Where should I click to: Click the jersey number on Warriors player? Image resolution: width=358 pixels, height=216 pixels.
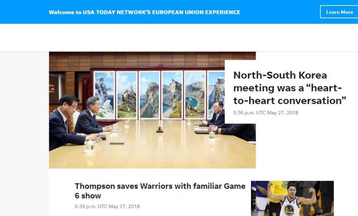tap(289, 208)
